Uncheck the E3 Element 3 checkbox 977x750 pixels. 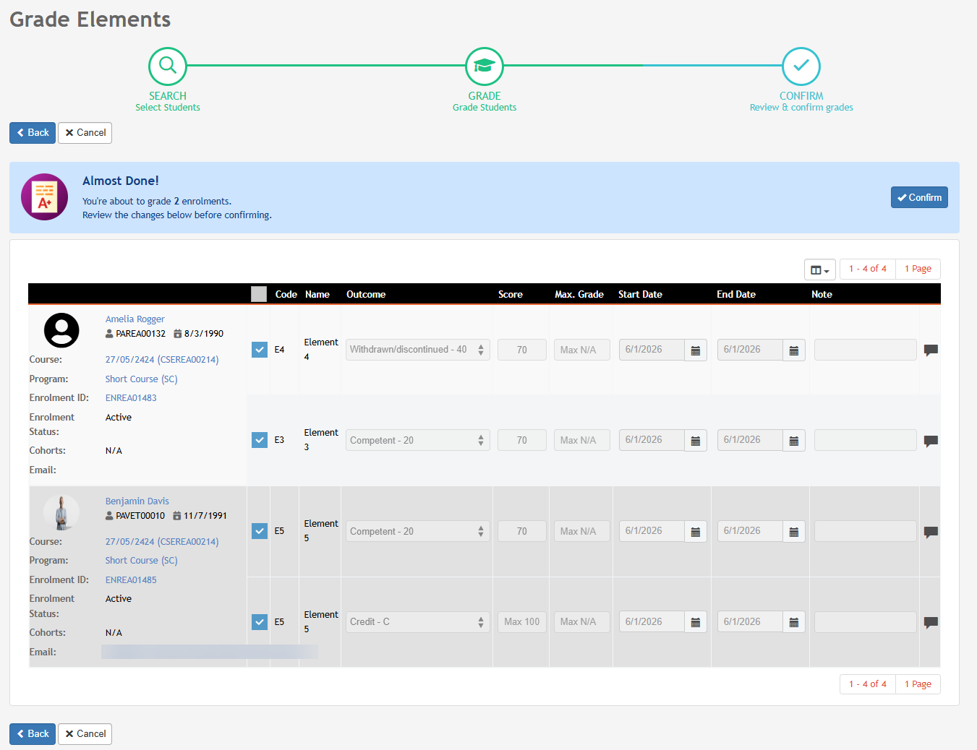point(260,440)
